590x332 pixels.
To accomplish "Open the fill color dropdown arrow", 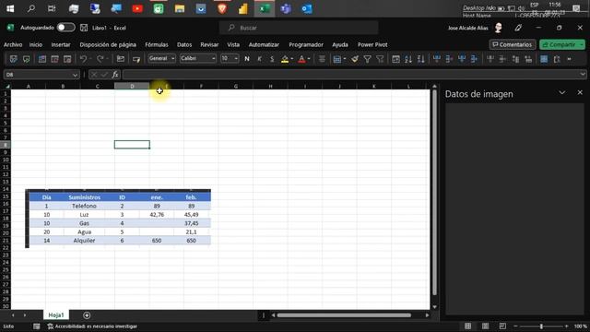I will (292, 59).
